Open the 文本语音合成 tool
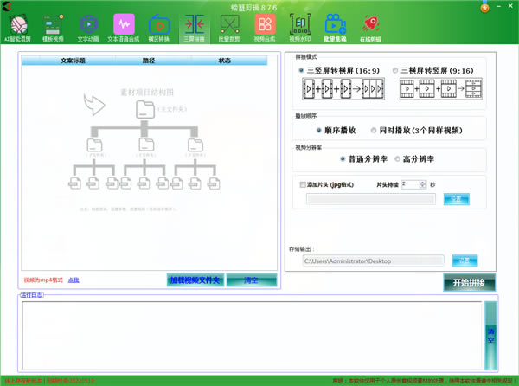519x386 pixels. [x=124, y=28]
